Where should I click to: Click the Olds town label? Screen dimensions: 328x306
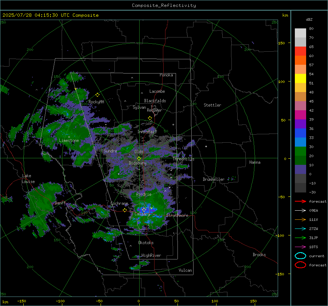[x=139, y=152]
